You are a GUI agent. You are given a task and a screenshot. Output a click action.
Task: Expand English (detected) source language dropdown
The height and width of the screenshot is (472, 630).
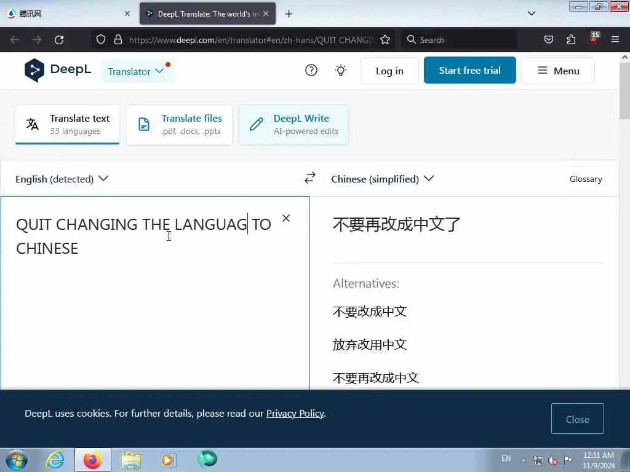point(62,179)
